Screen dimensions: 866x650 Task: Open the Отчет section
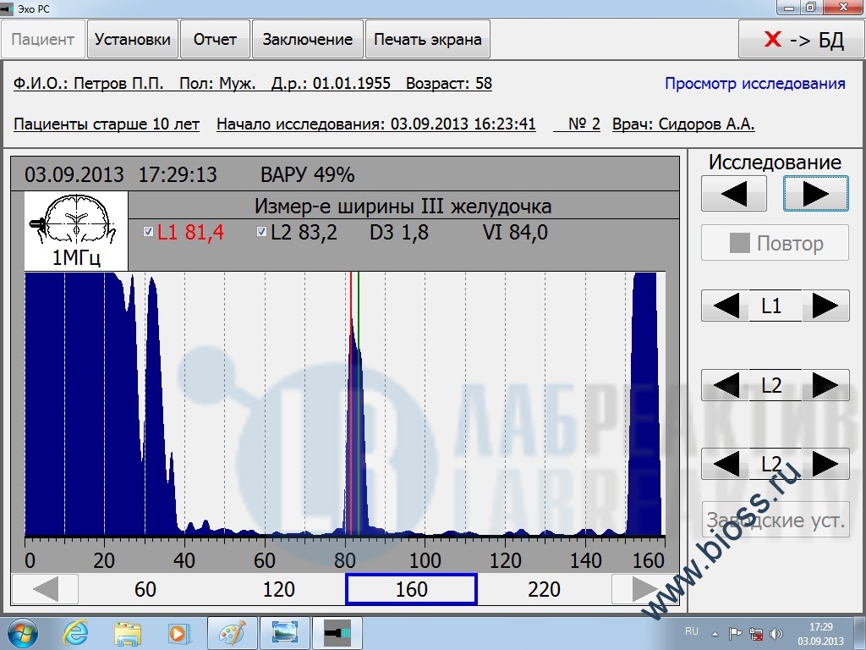point(215,40)
